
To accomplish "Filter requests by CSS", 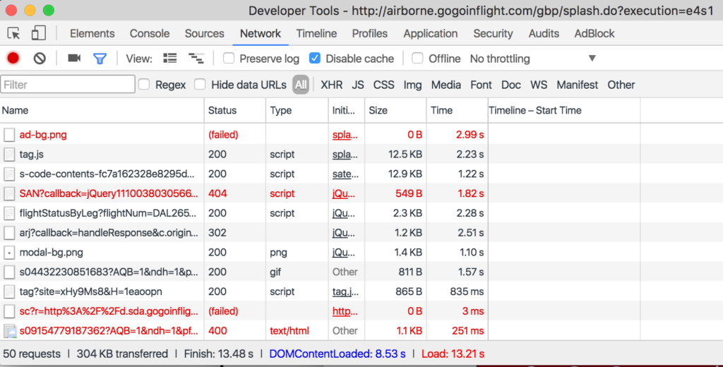I will point(383,85).
